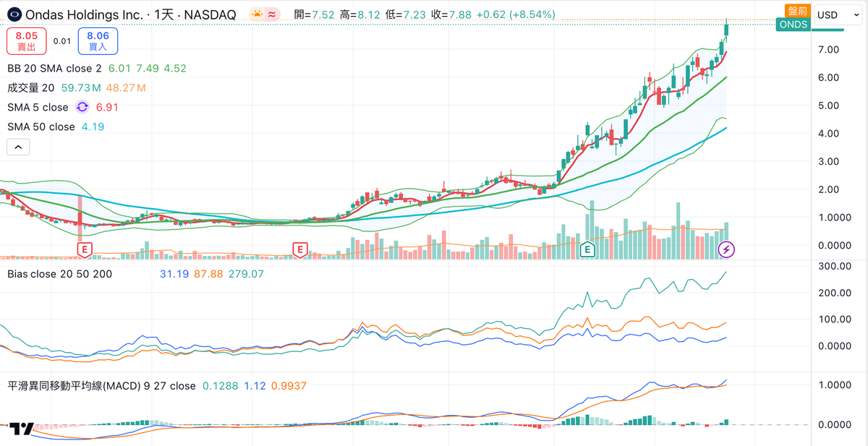Select the MACD 9 27 close indicator legend

(x=101, y=386)
